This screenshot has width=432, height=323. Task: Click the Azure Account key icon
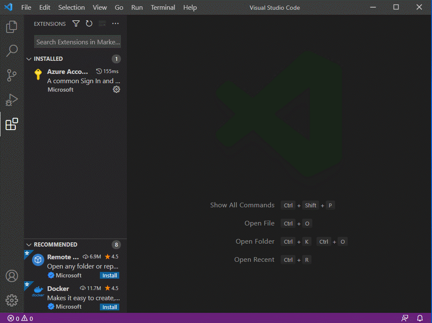tap(38, 74)
